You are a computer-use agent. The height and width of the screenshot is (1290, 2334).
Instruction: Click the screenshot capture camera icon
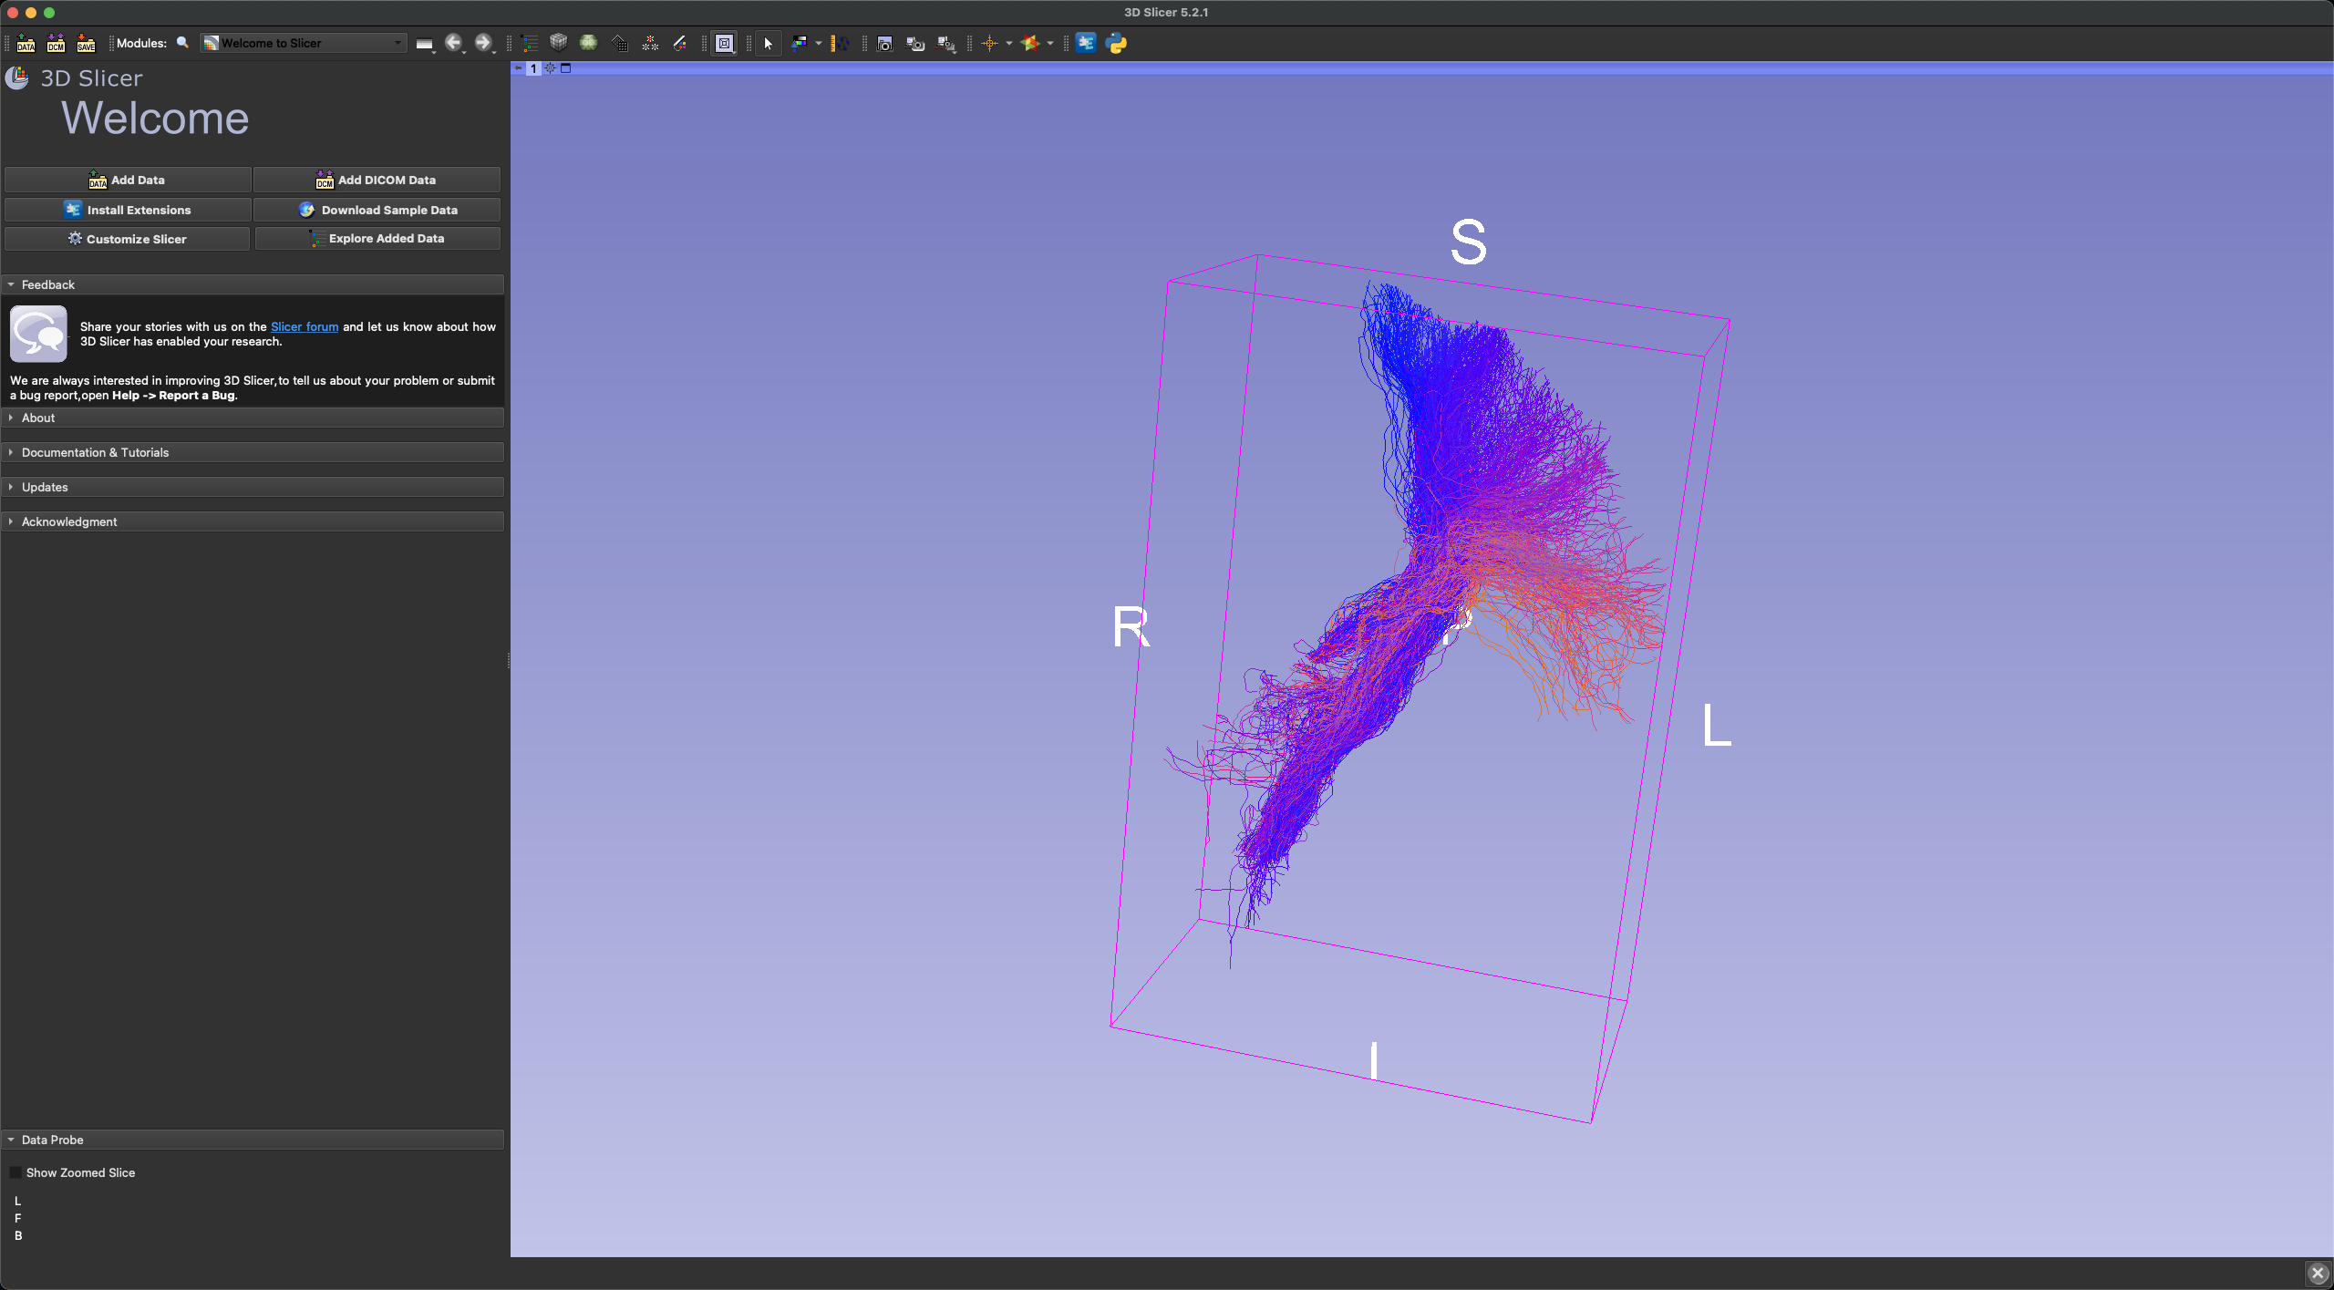[883, 43]
